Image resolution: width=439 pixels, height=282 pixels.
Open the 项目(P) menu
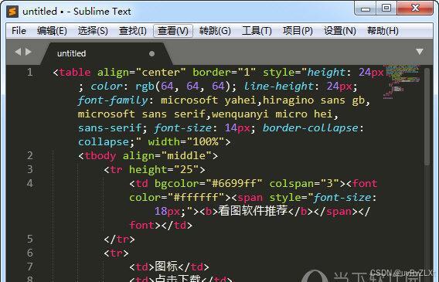point(298,30)
